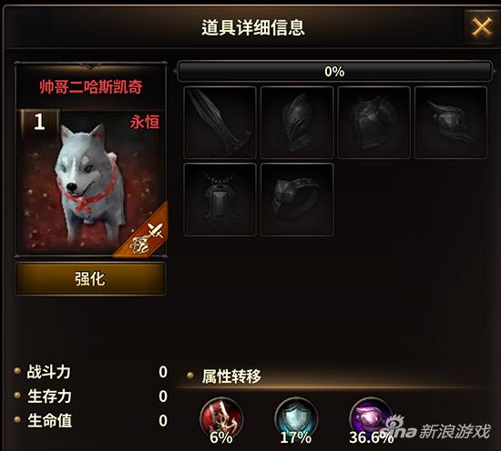Click the 0% progress bar

click(x=334, y=71)
